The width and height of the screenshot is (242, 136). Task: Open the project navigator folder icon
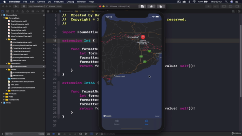point(3,11)
